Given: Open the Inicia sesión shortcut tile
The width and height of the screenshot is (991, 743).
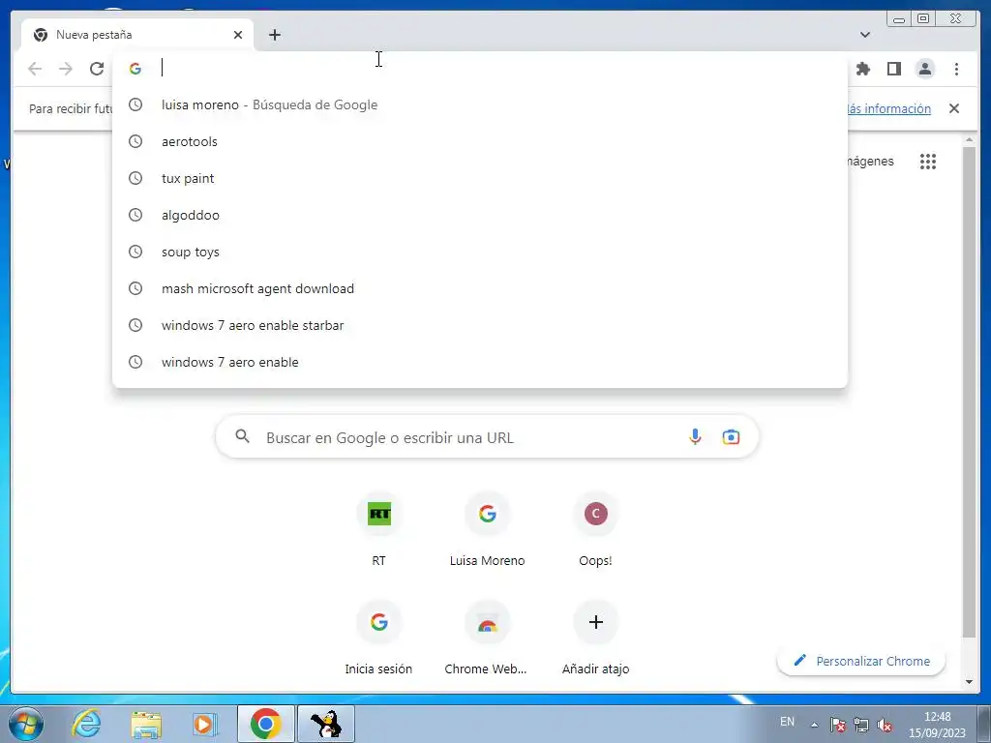Looking at the screenshot, I should 378,639.
